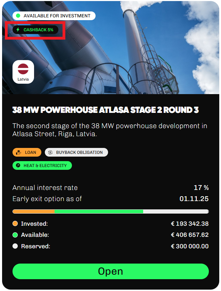Click the heat & electricity arrow icon
Image resolution: width=221 pixels, height=291 pixels.
tap(18, 165)
